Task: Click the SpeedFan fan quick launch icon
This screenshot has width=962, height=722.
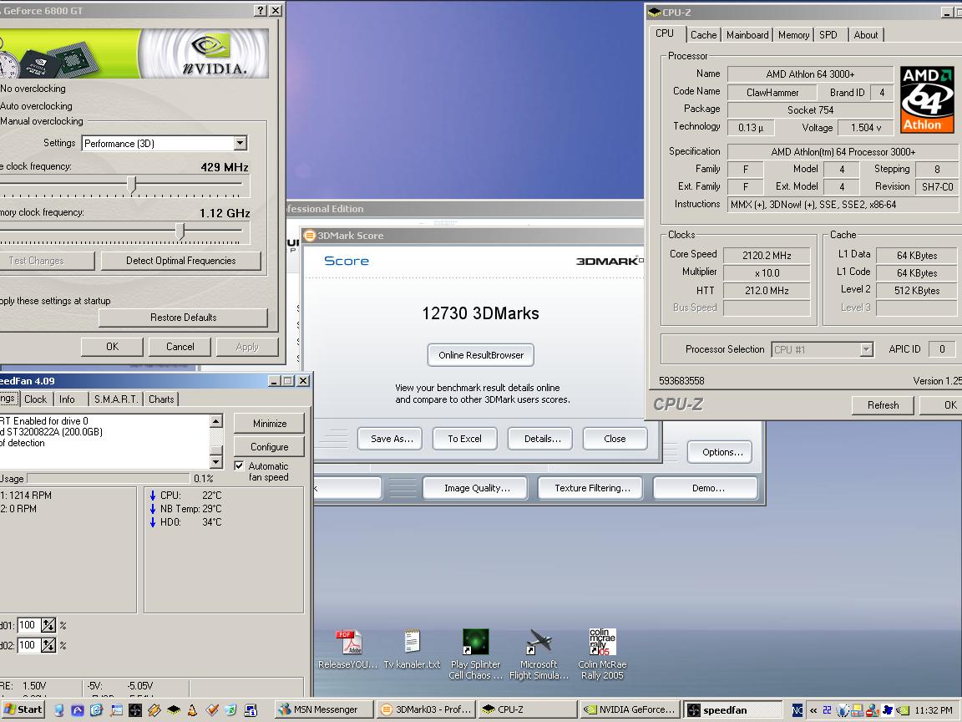Action: [135, 709]
